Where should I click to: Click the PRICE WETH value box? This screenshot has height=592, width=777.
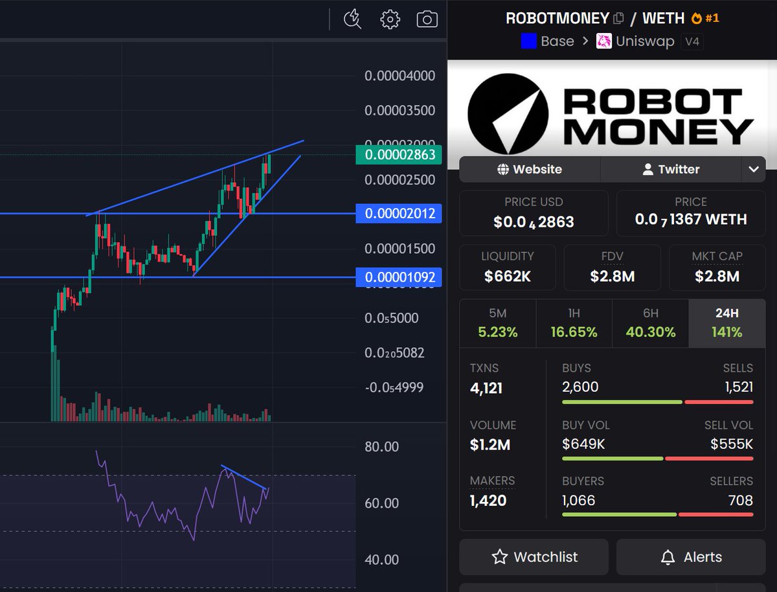tap(691, 213)
